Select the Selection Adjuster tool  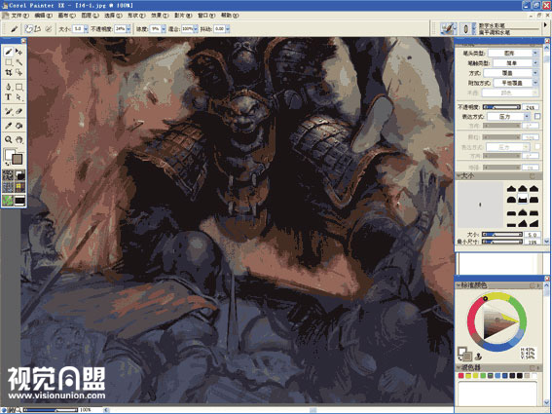click(18, 73)
